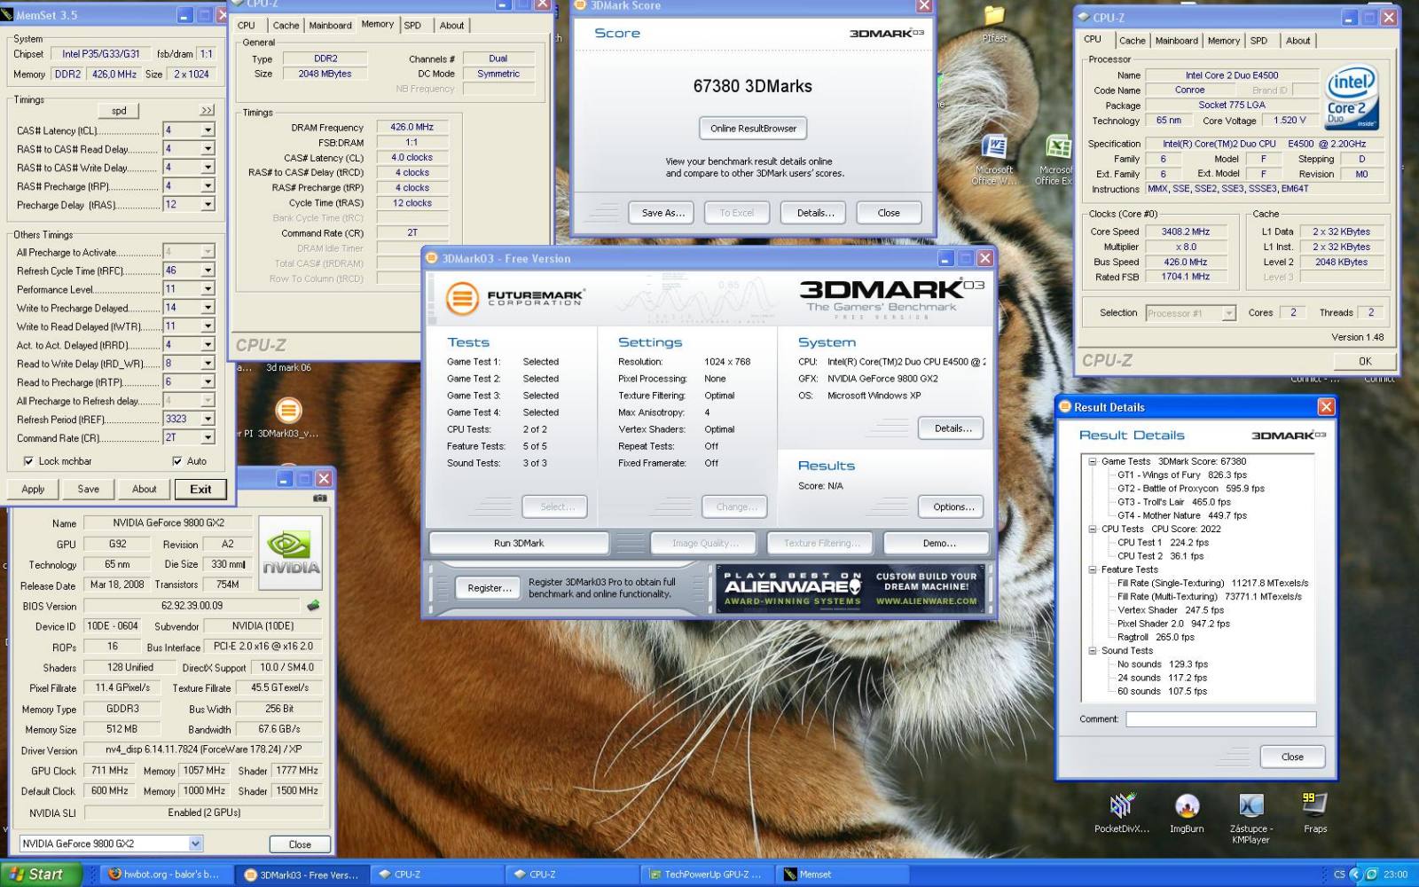Open CAS# Latency (tCL) dropdown

[x=208, y=130]
